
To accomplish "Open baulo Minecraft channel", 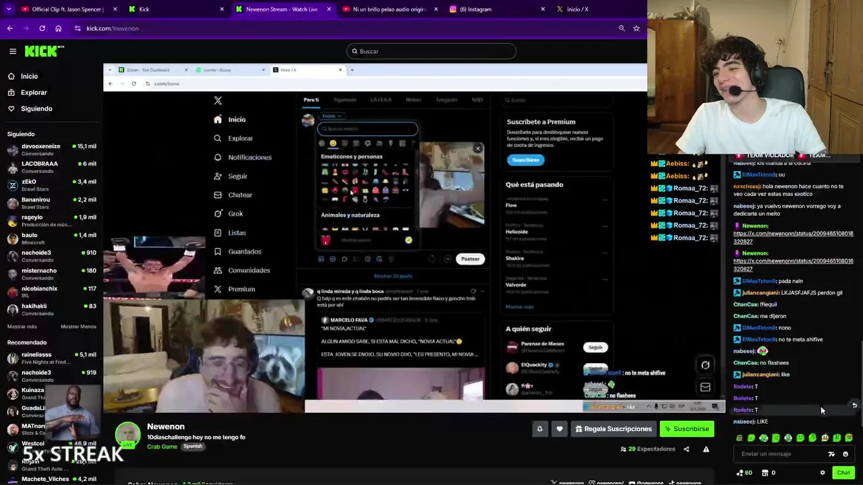I will tap(52, 238).
